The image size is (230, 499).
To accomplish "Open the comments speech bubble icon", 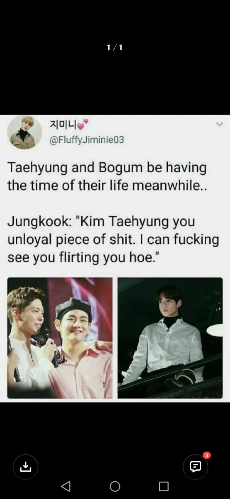I will tap(195, 467).
